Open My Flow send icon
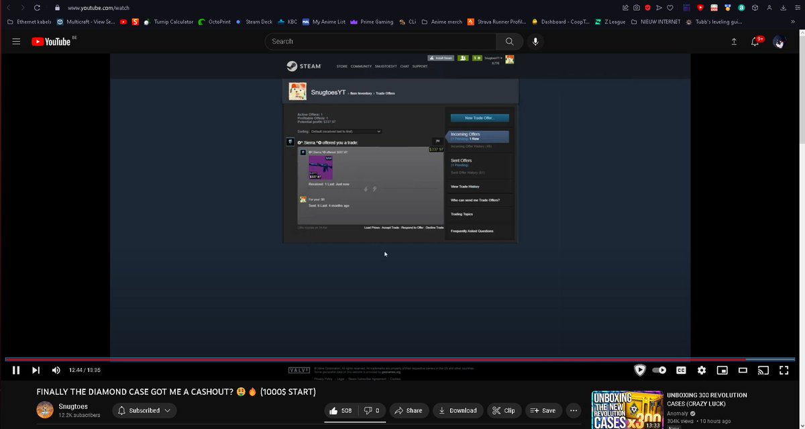 point(658,7)
